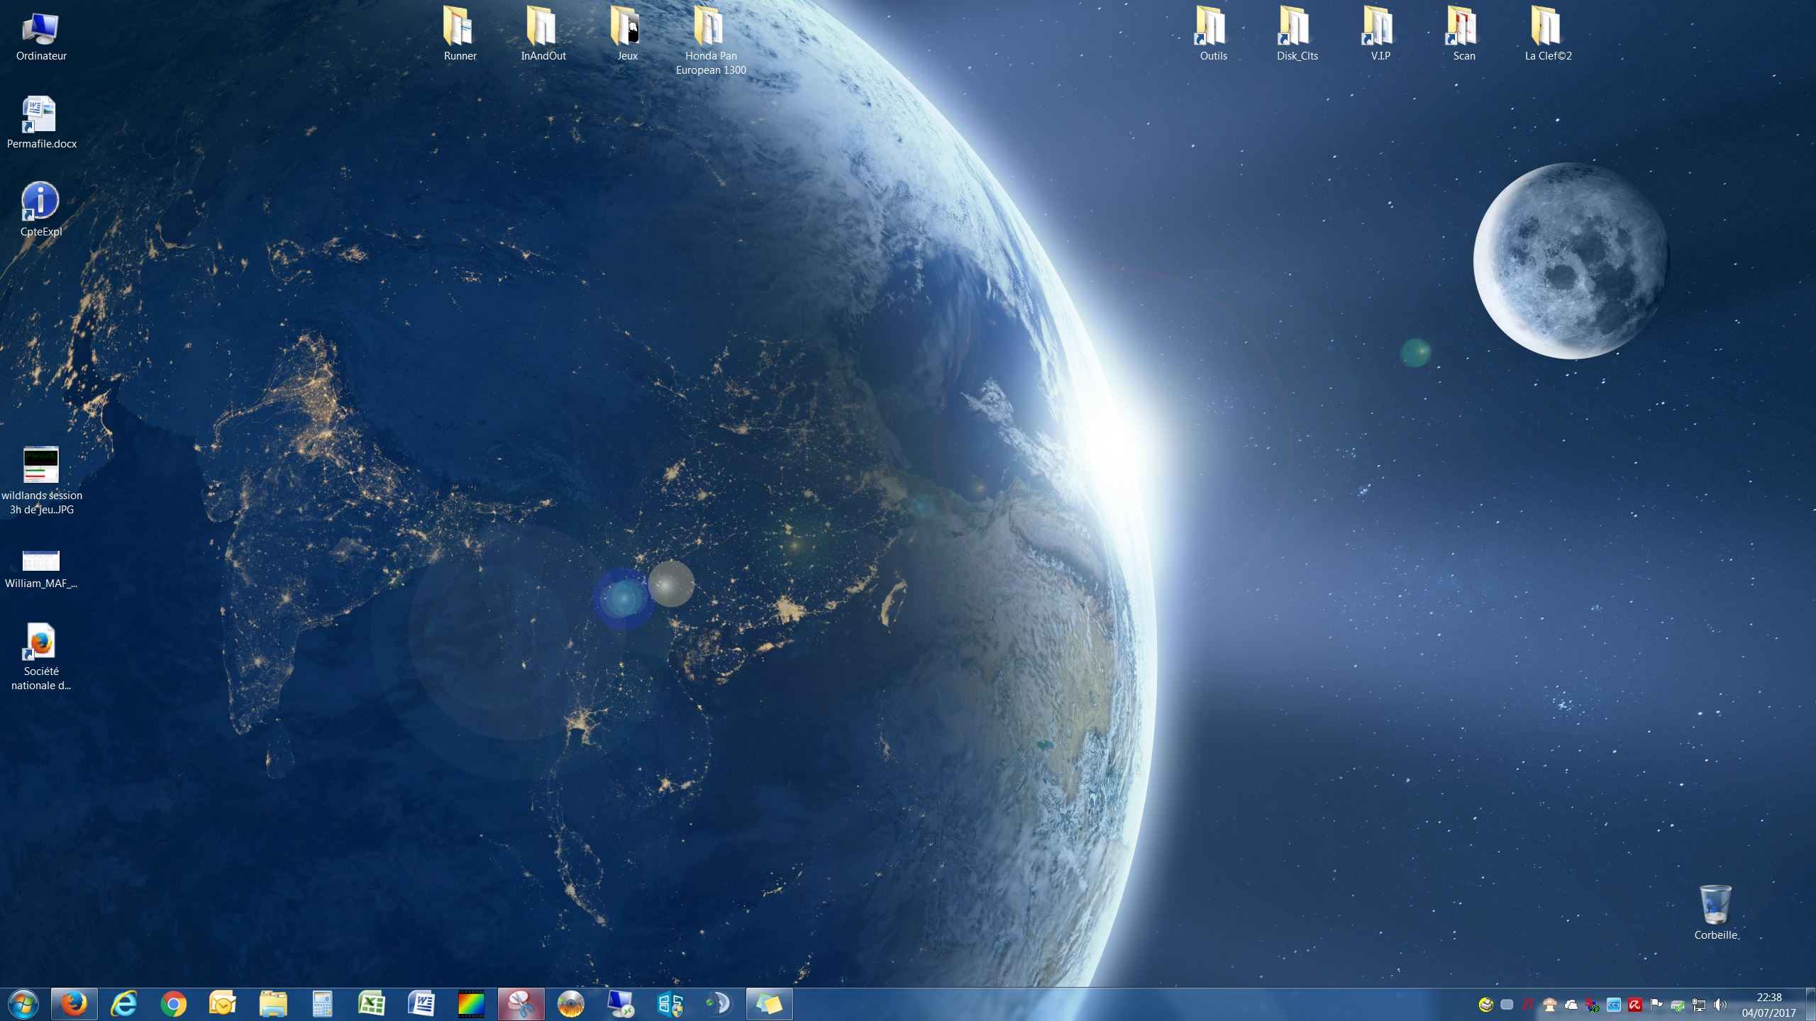Open the OneDrive cloud tray icon

tap(1571, 1005)
